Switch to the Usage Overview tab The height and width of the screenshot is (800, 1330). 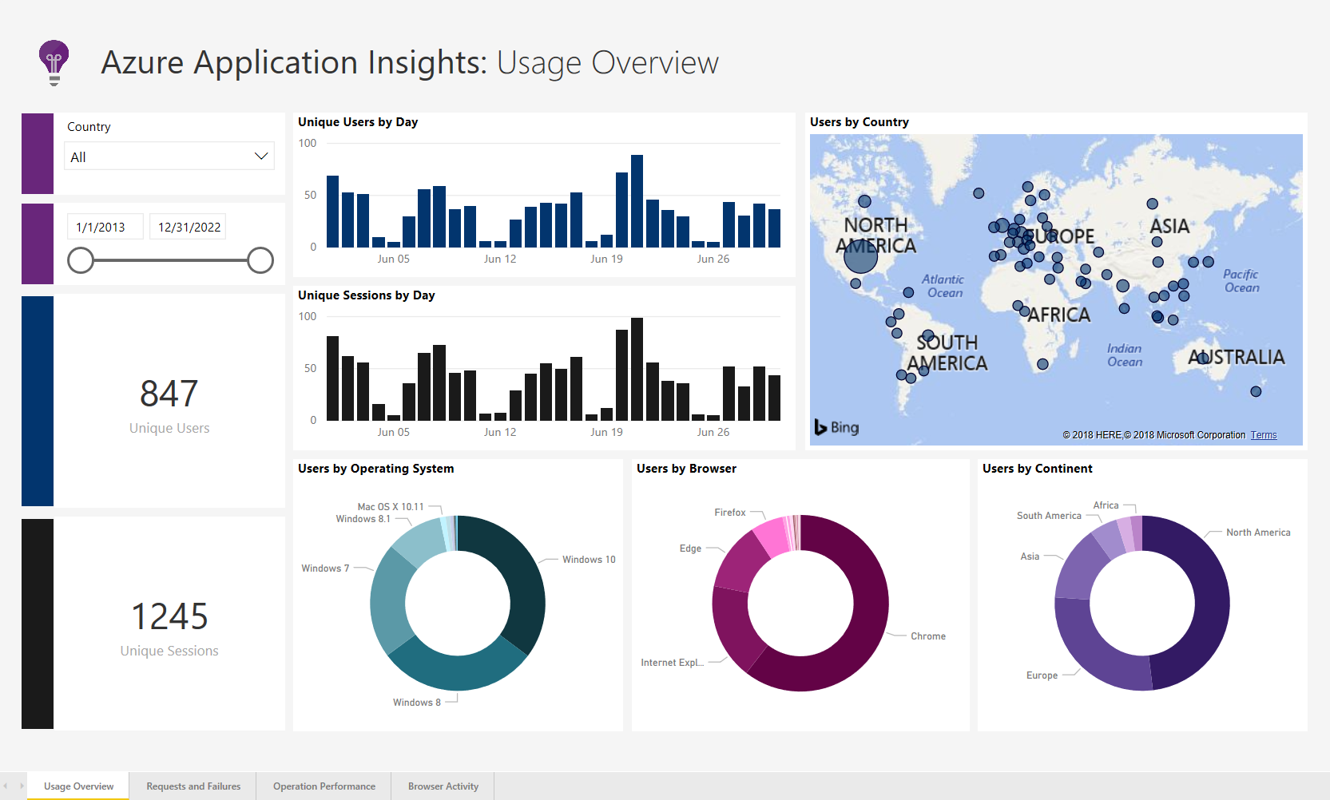coord(78,786)
